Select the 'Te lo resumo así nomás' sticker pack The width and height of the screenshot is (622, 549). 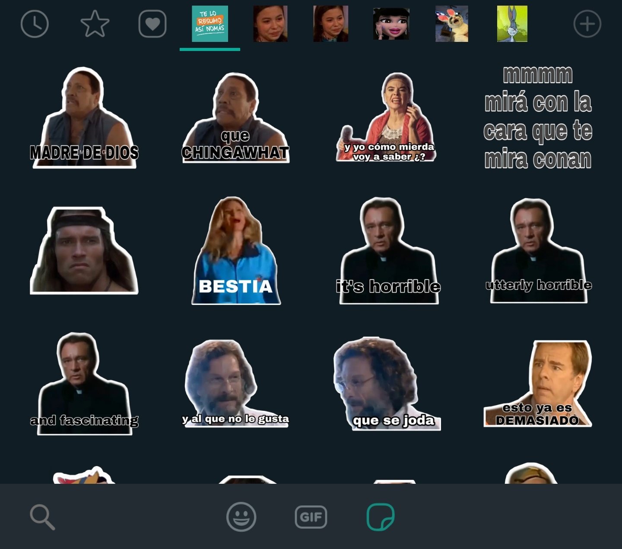(x=210, y=24)
